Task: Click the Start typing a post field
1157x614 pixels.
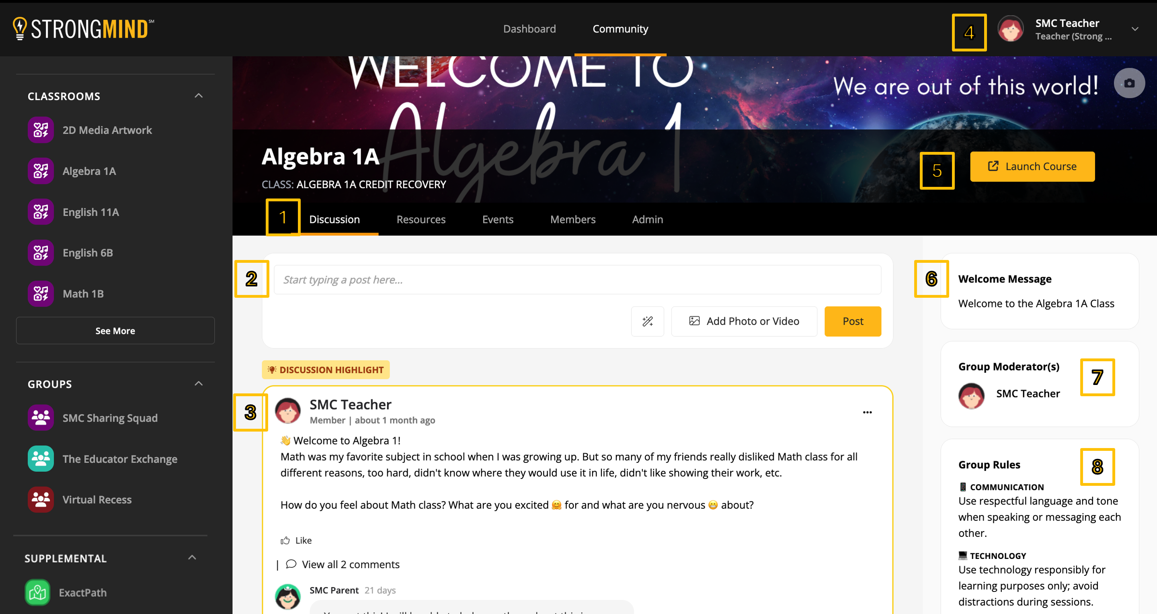Action: point(577,280)
